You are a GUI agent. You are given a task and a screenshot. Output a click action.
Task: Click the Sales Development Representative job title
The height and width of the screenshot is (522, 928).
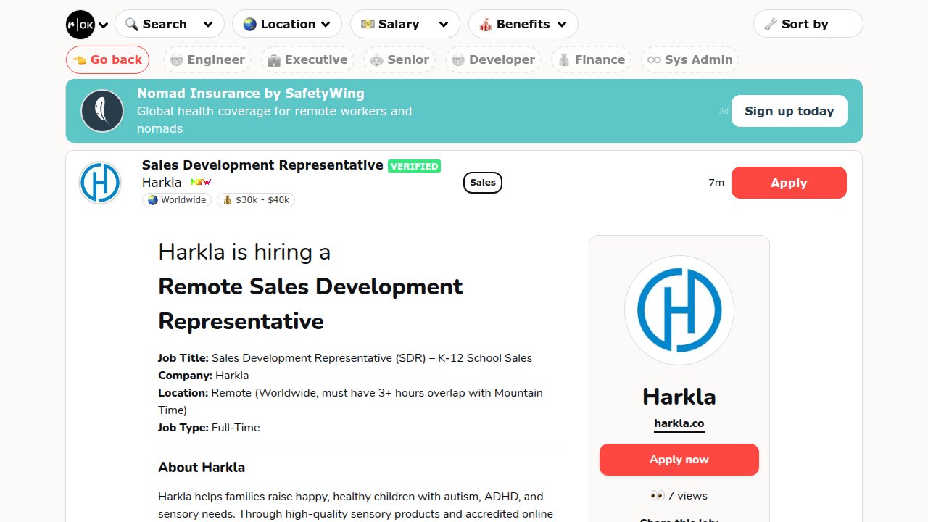262,165
